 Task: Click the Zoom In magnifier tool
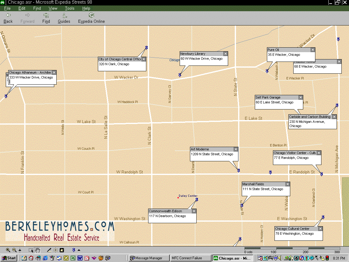click(x=8, y=250)
